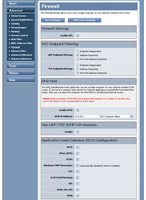Open the Computer Name dropdown

tap(119, 116)
